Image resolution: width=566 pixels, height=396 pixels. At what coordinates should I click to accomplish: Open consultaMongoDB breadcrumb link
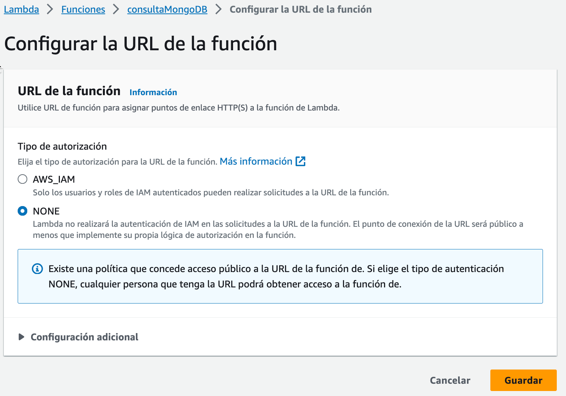(x=167, y=9)
